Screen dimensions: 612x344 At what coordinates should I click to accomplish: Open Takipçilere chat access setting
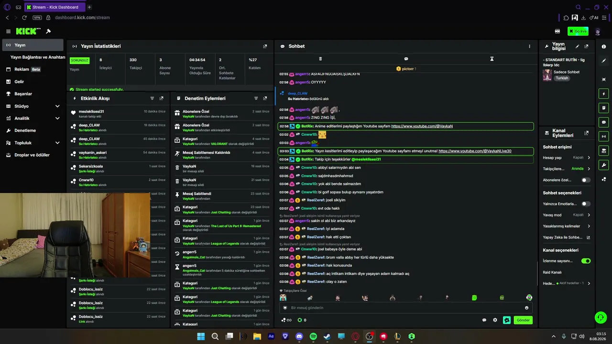pyautogui.click(x=567, y=169)
